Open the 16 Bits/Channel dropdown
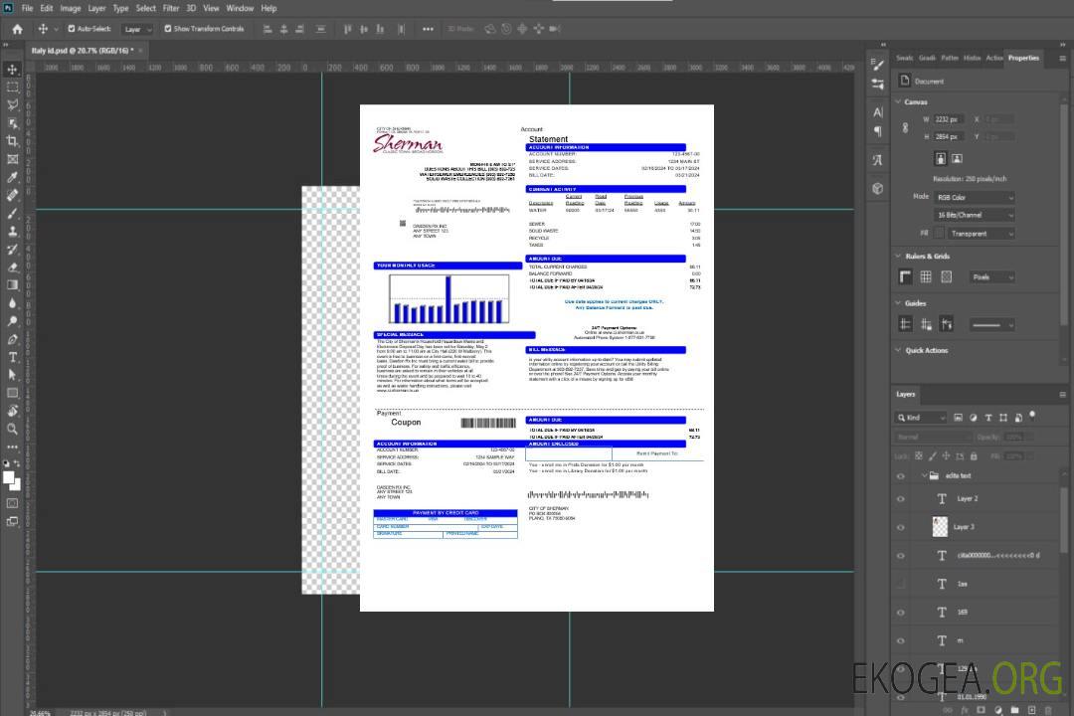This screenshot has width=1074, height=716. coord(975,215)
